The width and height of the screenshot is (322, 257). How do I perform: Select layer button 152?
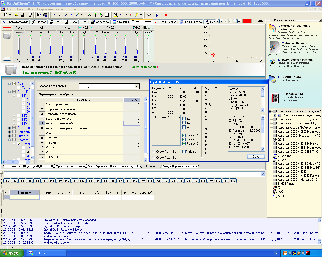click(x=7, y=181)
